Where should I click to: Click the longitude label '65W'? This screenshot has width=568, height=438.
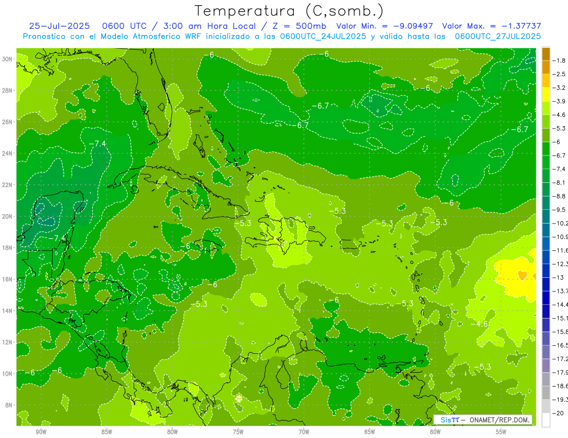pos(370,432)
